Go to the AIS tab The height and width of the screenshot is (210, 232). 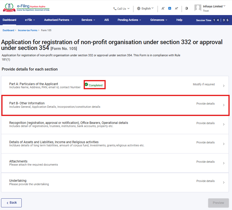pos(106,20)
